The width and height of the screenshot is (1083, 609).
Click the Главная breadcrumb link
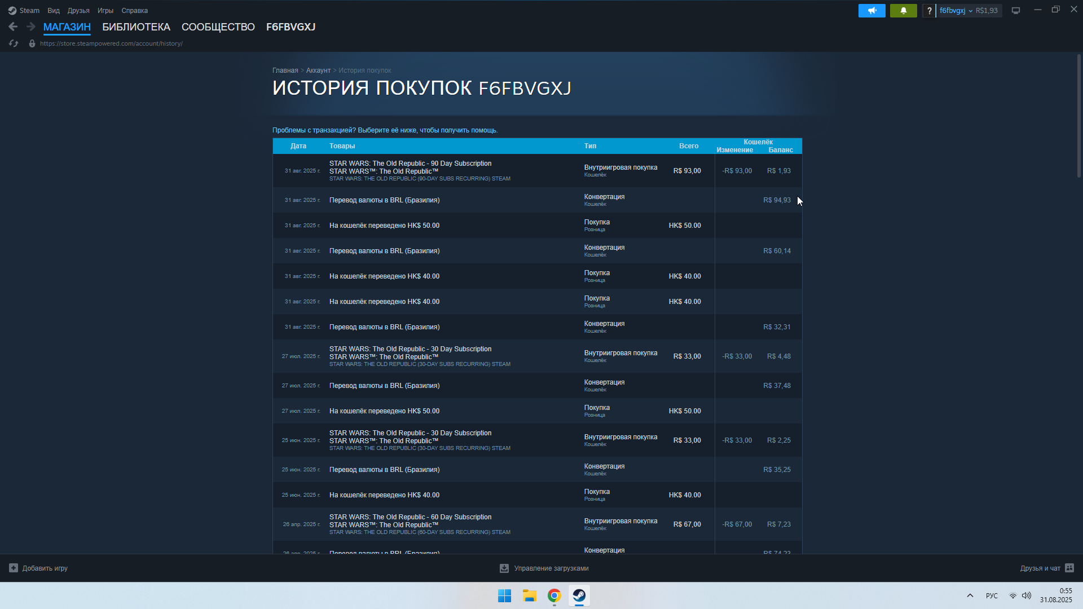pyautogui.click(x=285, y=70)
